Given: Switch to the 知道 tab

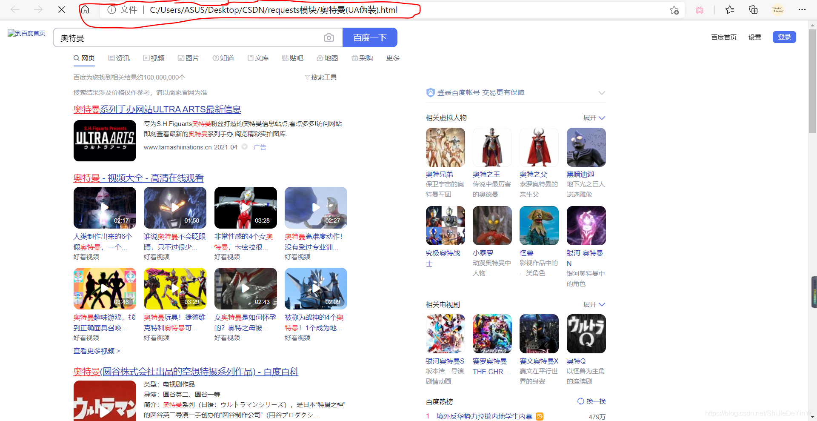Looking at the screenshot, I should pyautogui.click(x=223, y=58).
